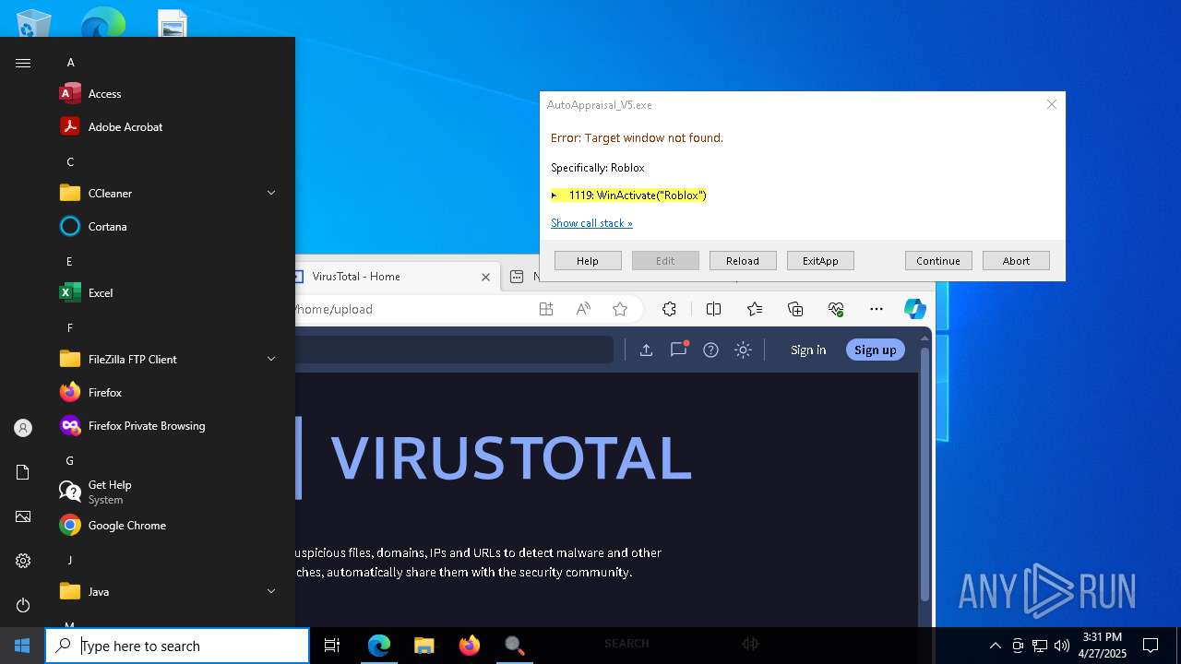Show call stack link in error dialog
Screen dimensions: 1181x664
[x=591, y=223]
